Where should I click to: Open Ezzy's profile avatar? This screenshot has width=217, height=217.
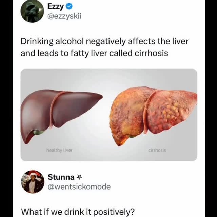pyautogui.click(x=32, y=11)
